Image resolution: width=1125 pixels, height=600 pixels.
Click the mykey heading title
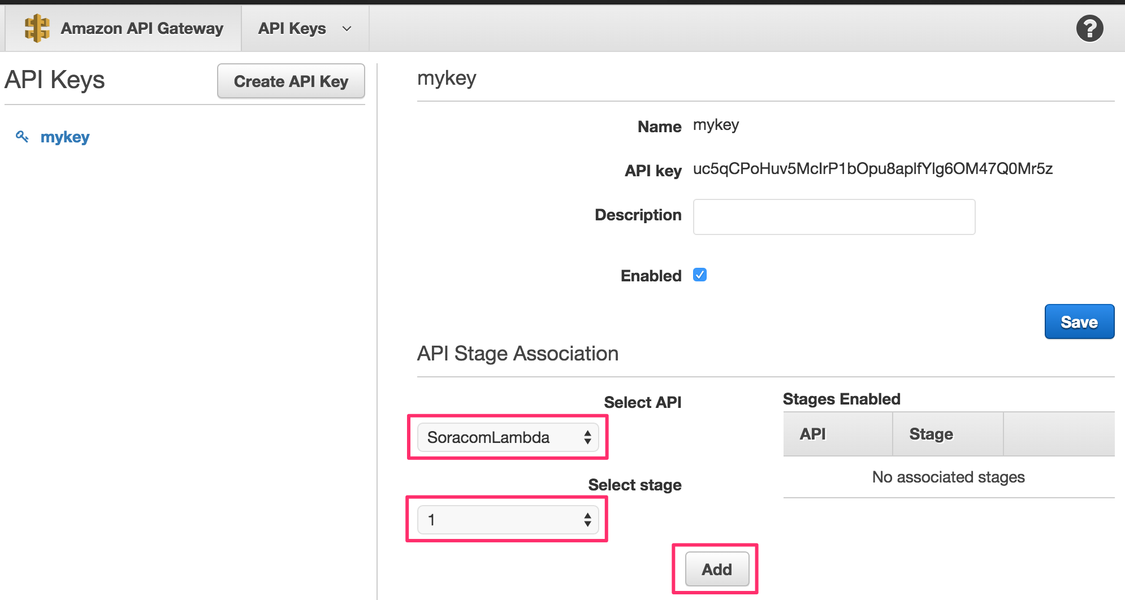tap(447, 78)
